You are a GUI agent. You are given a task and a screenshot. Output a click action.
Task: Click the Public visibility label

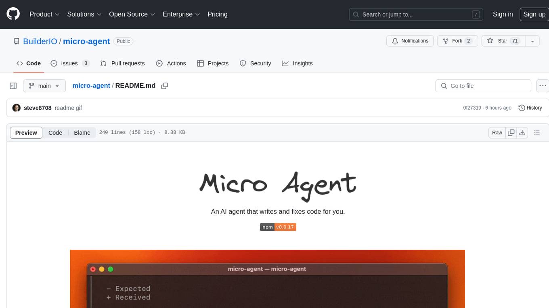[123, 41]
